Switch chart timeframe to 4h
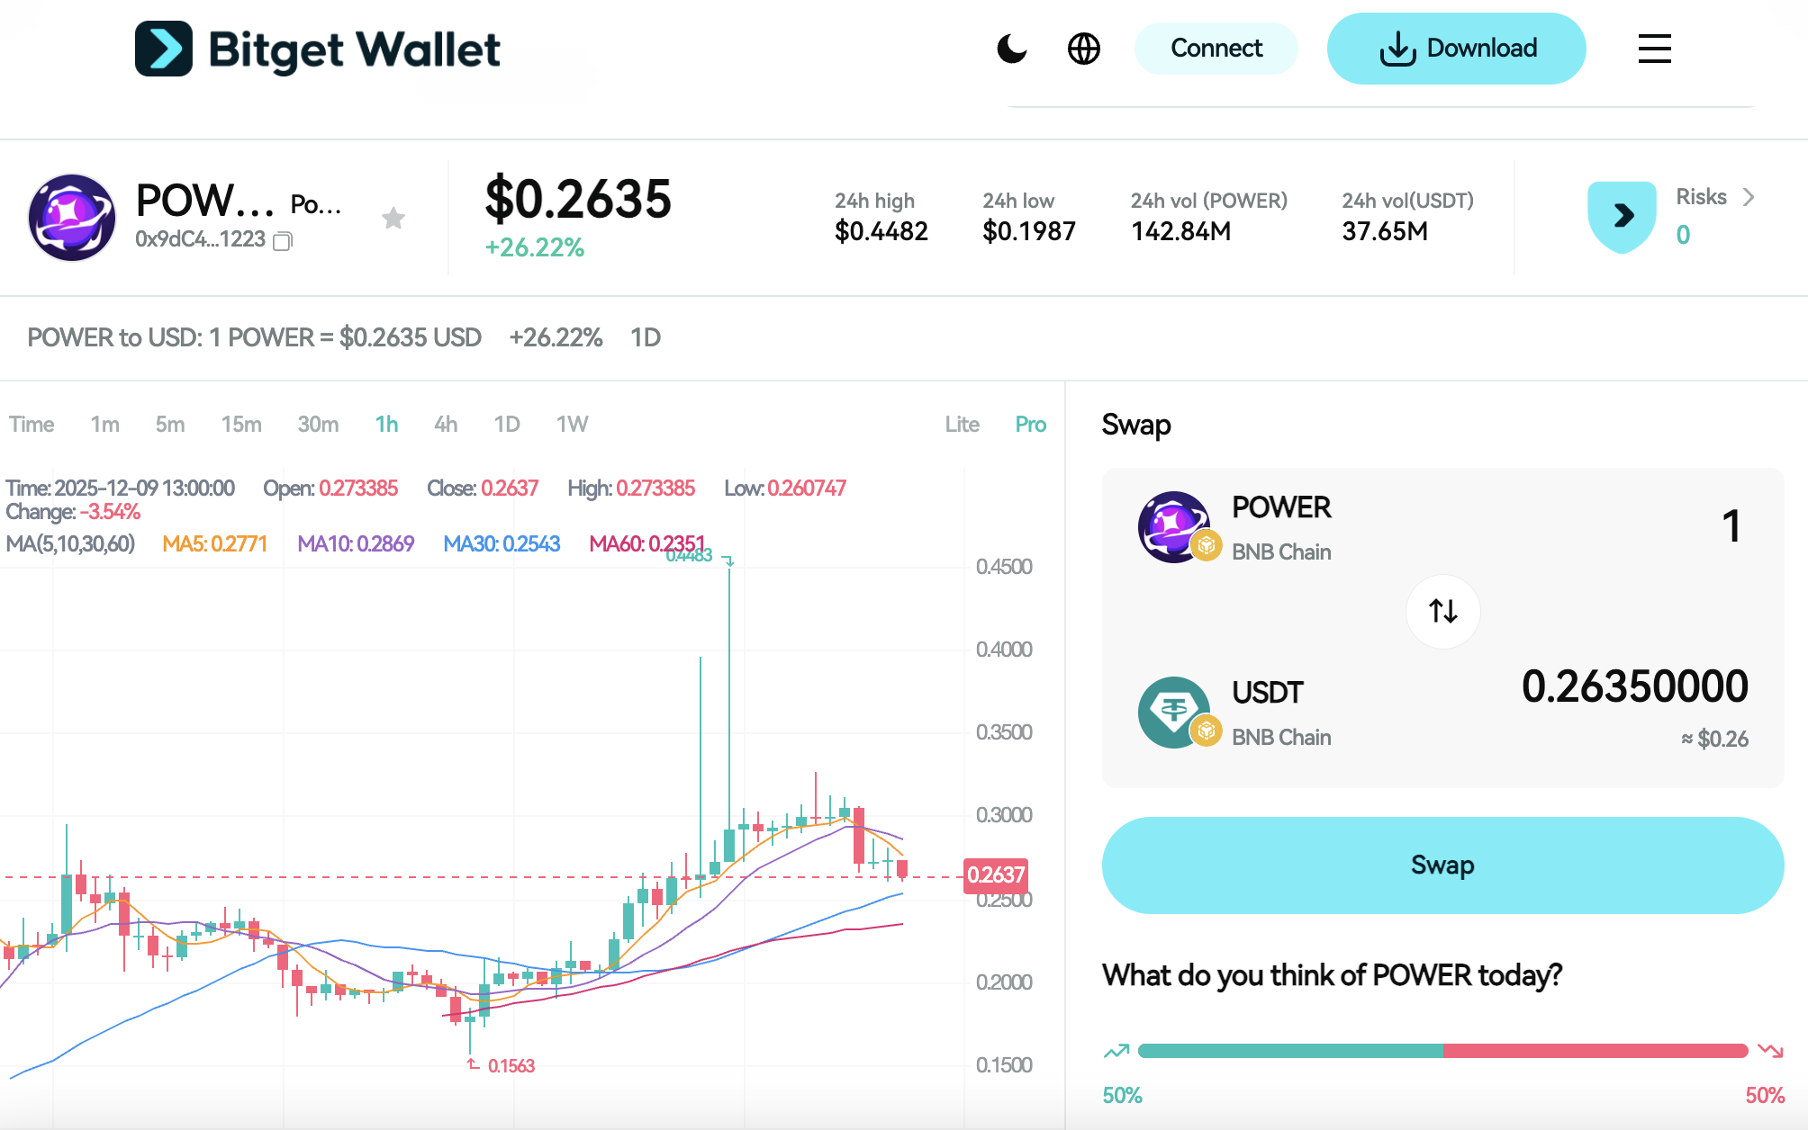Viewport: 1808px width, 1130px height. [x=445, y=424]
